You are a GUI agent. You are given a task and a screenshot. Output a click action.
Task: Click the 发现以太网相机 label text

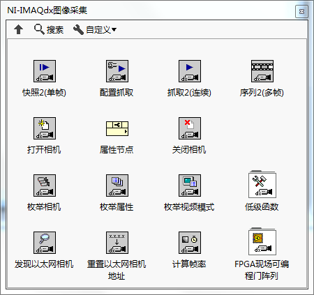[44, 264]
